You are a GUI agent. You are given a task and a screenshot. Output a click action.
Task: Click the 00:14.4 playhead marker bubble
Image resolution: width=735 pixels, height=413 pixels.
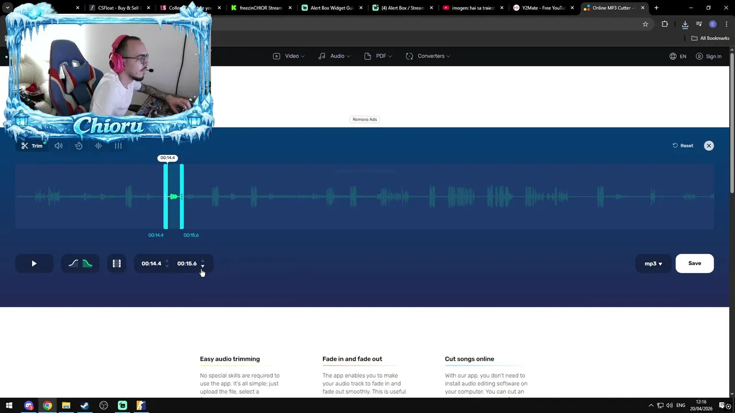click(x=168, y=158)
